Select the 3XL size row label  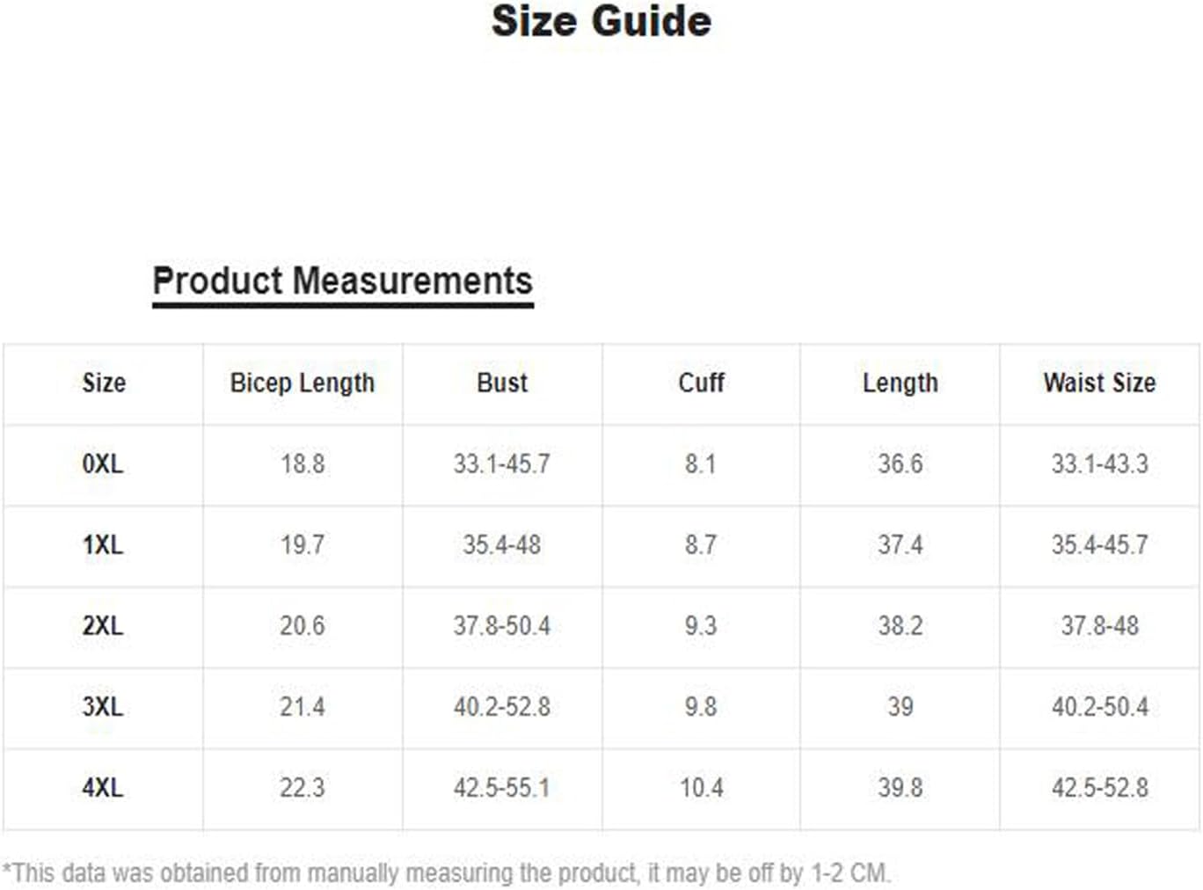coord(103,706)
